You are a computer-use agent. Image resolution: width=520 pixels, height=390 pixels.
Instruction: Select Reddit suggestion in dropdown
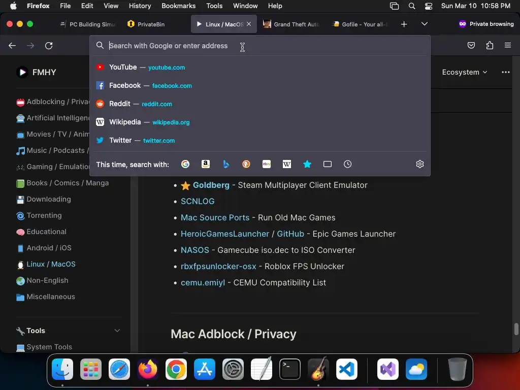pos(260,104)
